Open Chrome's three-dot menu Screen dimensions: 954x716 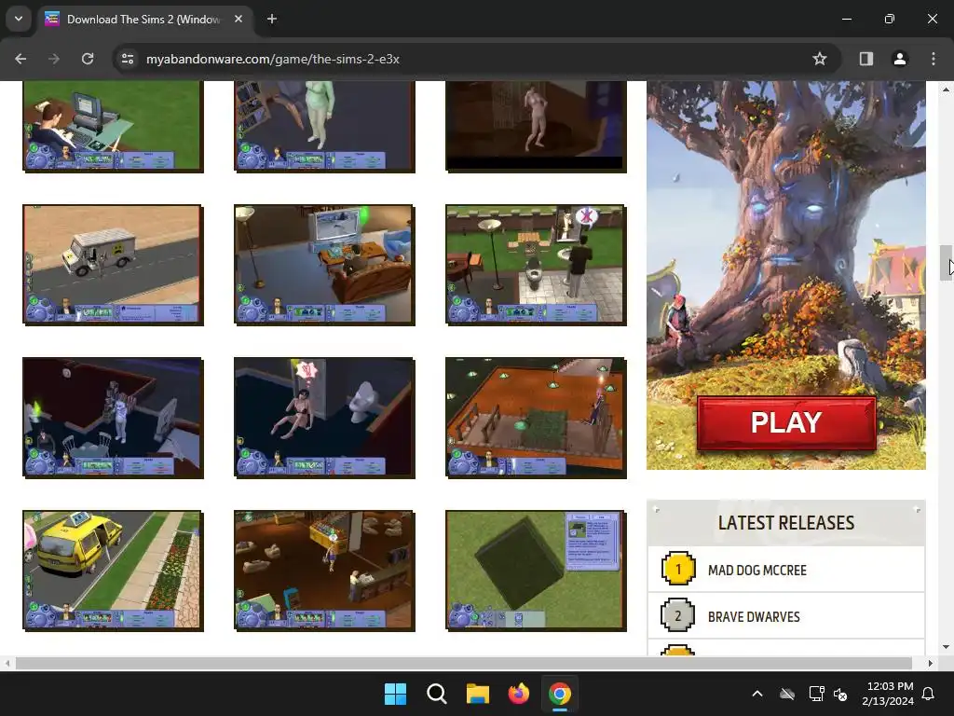933,59
